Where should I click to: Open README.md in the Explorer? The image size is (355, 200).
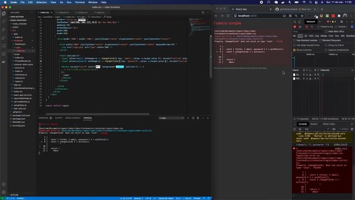coord(18,122)
